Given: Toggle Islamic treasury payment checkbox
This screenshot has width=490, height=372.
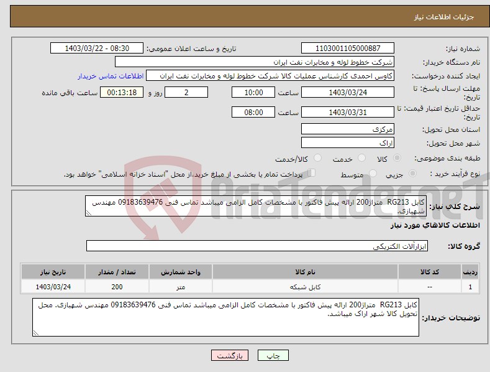Looking at the screenshot, I should [312, 173].
